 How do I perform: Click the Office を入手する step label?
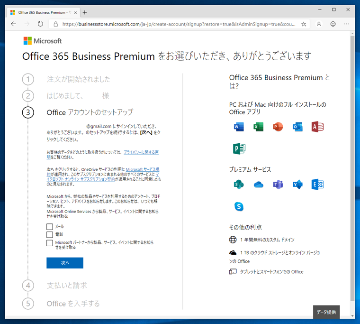73,304
